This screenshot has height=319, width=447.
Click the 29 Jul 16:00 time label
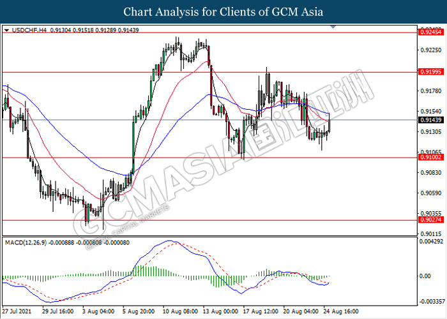point(58,311)
